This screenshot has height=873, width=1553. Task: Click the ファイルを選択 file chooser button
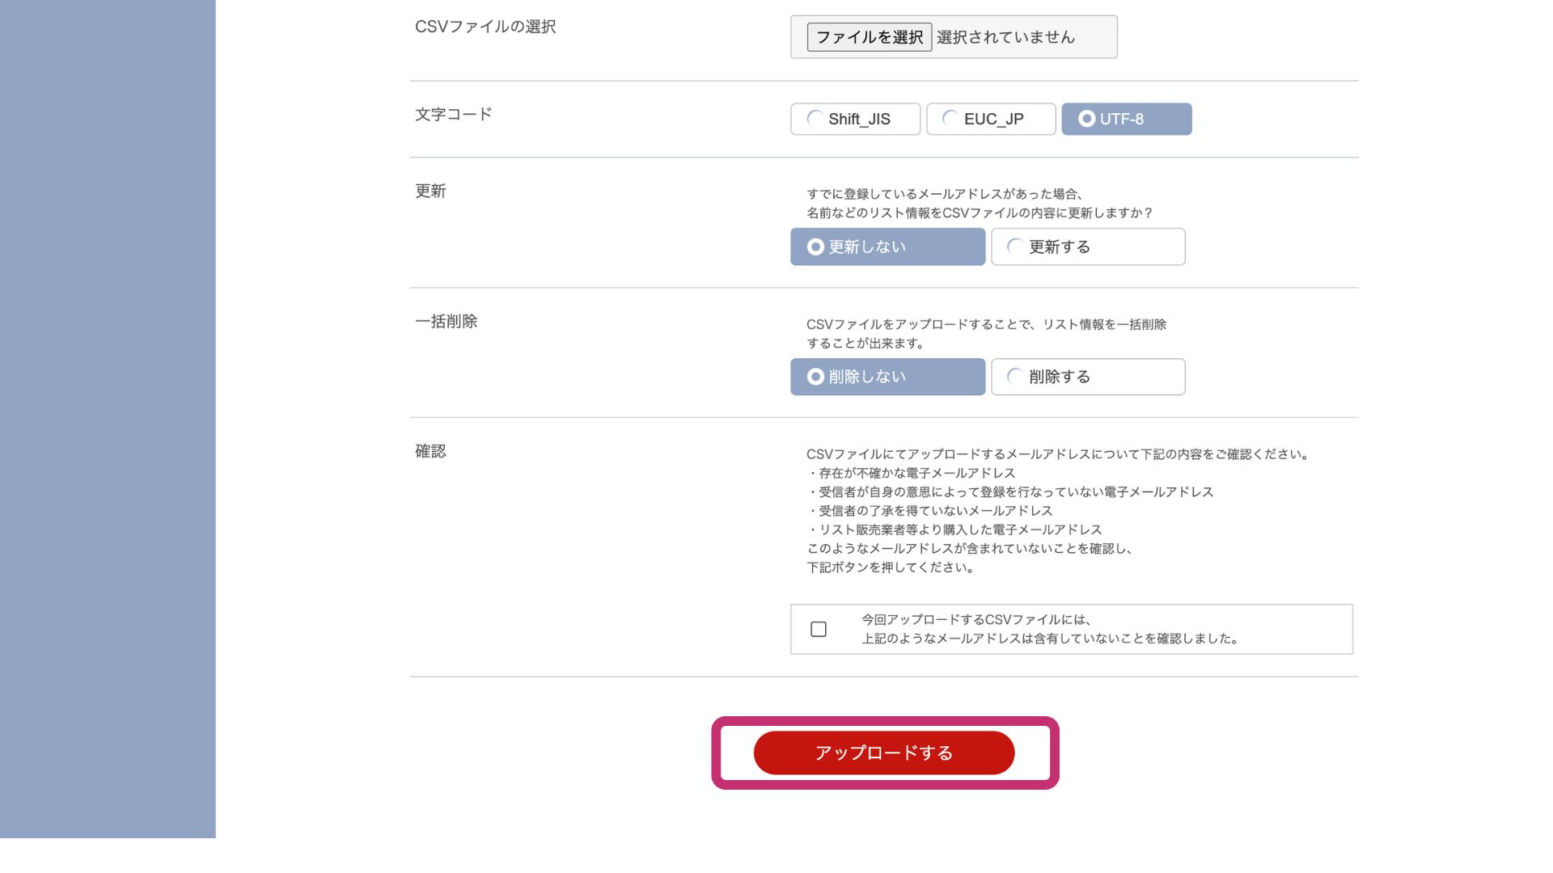869,37
